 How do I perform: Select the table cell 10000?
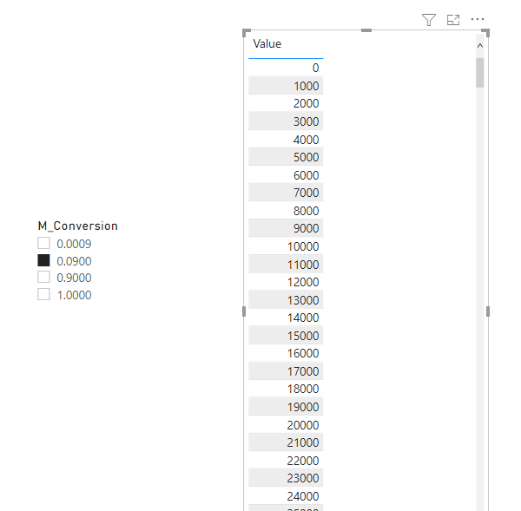(286, 246)
